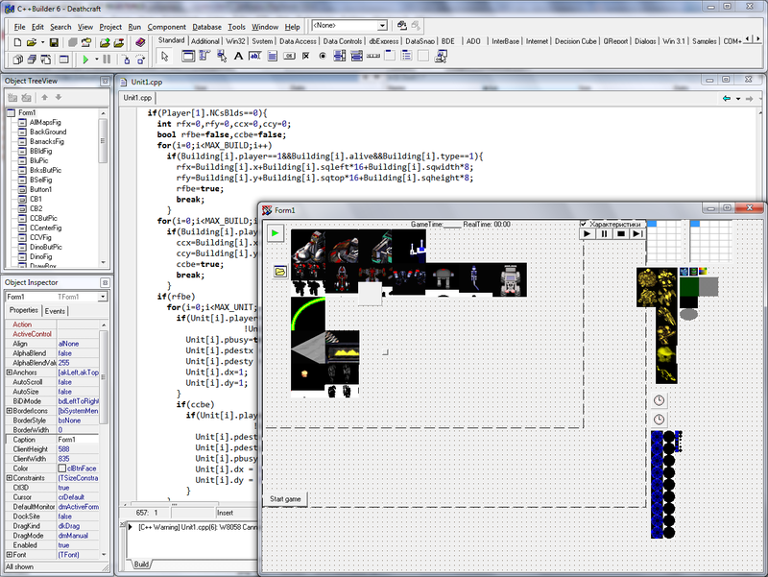The width and height of the screenshot is (768, 577).
Task: Select the CheckBox component in palette
Action: tap(305, 57)
